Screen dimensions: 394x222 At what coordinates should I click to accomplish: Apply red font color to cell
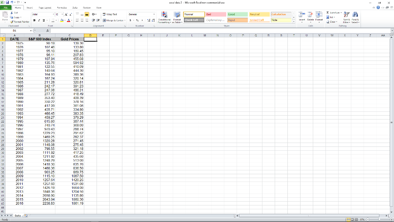pyautogui.click(x=68, y=20)
